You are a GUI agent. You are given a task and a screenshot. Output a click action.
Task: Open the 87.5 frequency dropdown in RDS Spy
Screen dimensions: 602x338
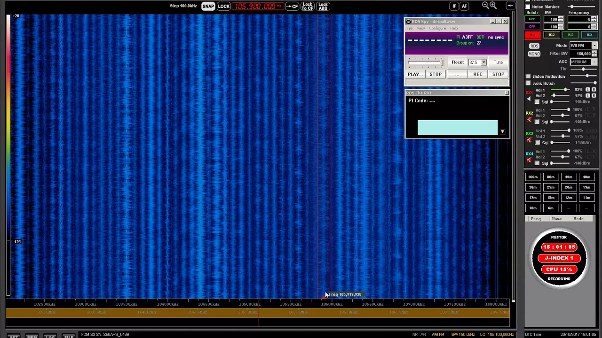tap(483, 62)
